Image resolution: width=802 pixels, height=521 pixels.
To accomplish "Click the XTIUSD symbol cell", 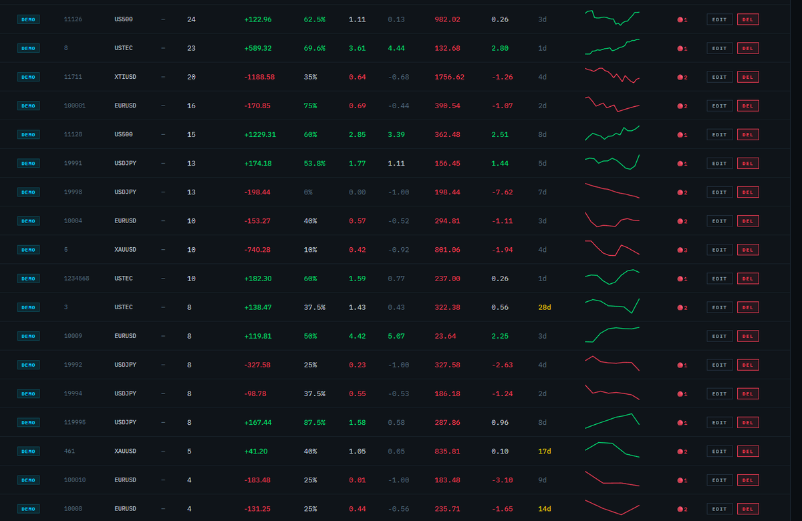I will click(125, 77).
